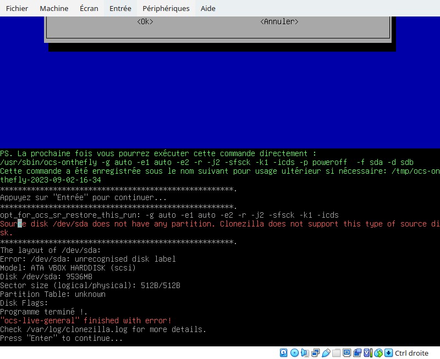
Task: Click the 'Source disk /dev/sda' error line
Action: 220,228
